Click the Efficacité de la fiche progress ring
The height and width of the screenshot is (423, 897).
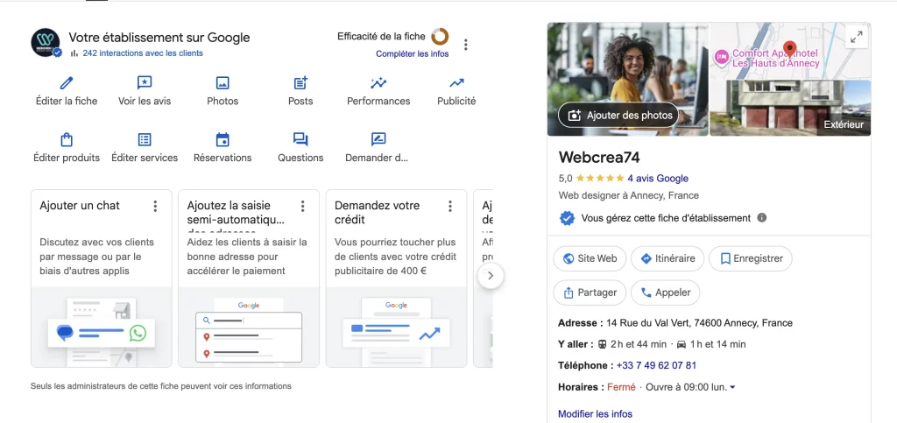coord(440,37)
